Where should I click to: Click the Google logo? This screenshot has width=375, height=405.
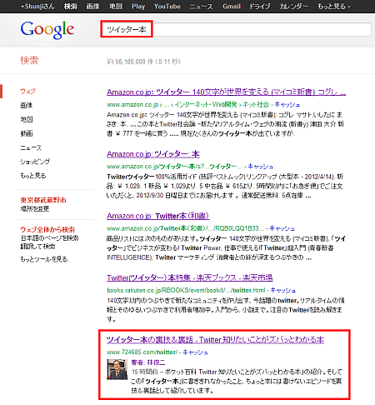click(x=47, y=30)
